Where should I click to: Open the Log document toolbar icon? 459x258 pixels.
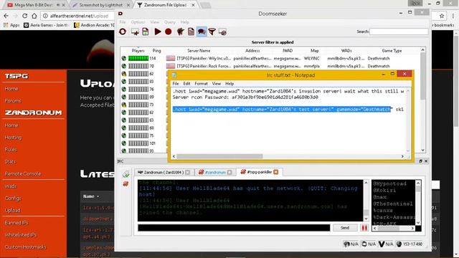coord(191,32)
